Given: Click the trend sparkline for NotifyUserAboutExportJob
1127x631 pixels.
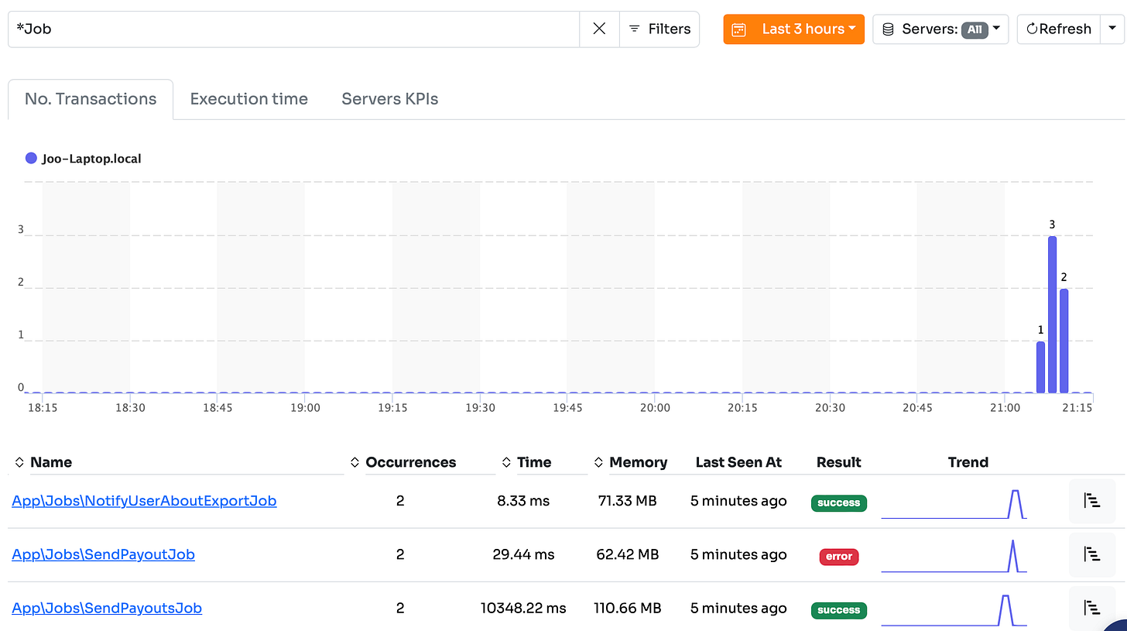Looking at the screenshot, I should point(954,504).
